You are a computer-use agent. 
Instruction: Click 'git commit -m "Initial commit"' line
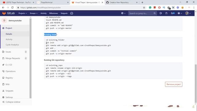tap(61, 51)
